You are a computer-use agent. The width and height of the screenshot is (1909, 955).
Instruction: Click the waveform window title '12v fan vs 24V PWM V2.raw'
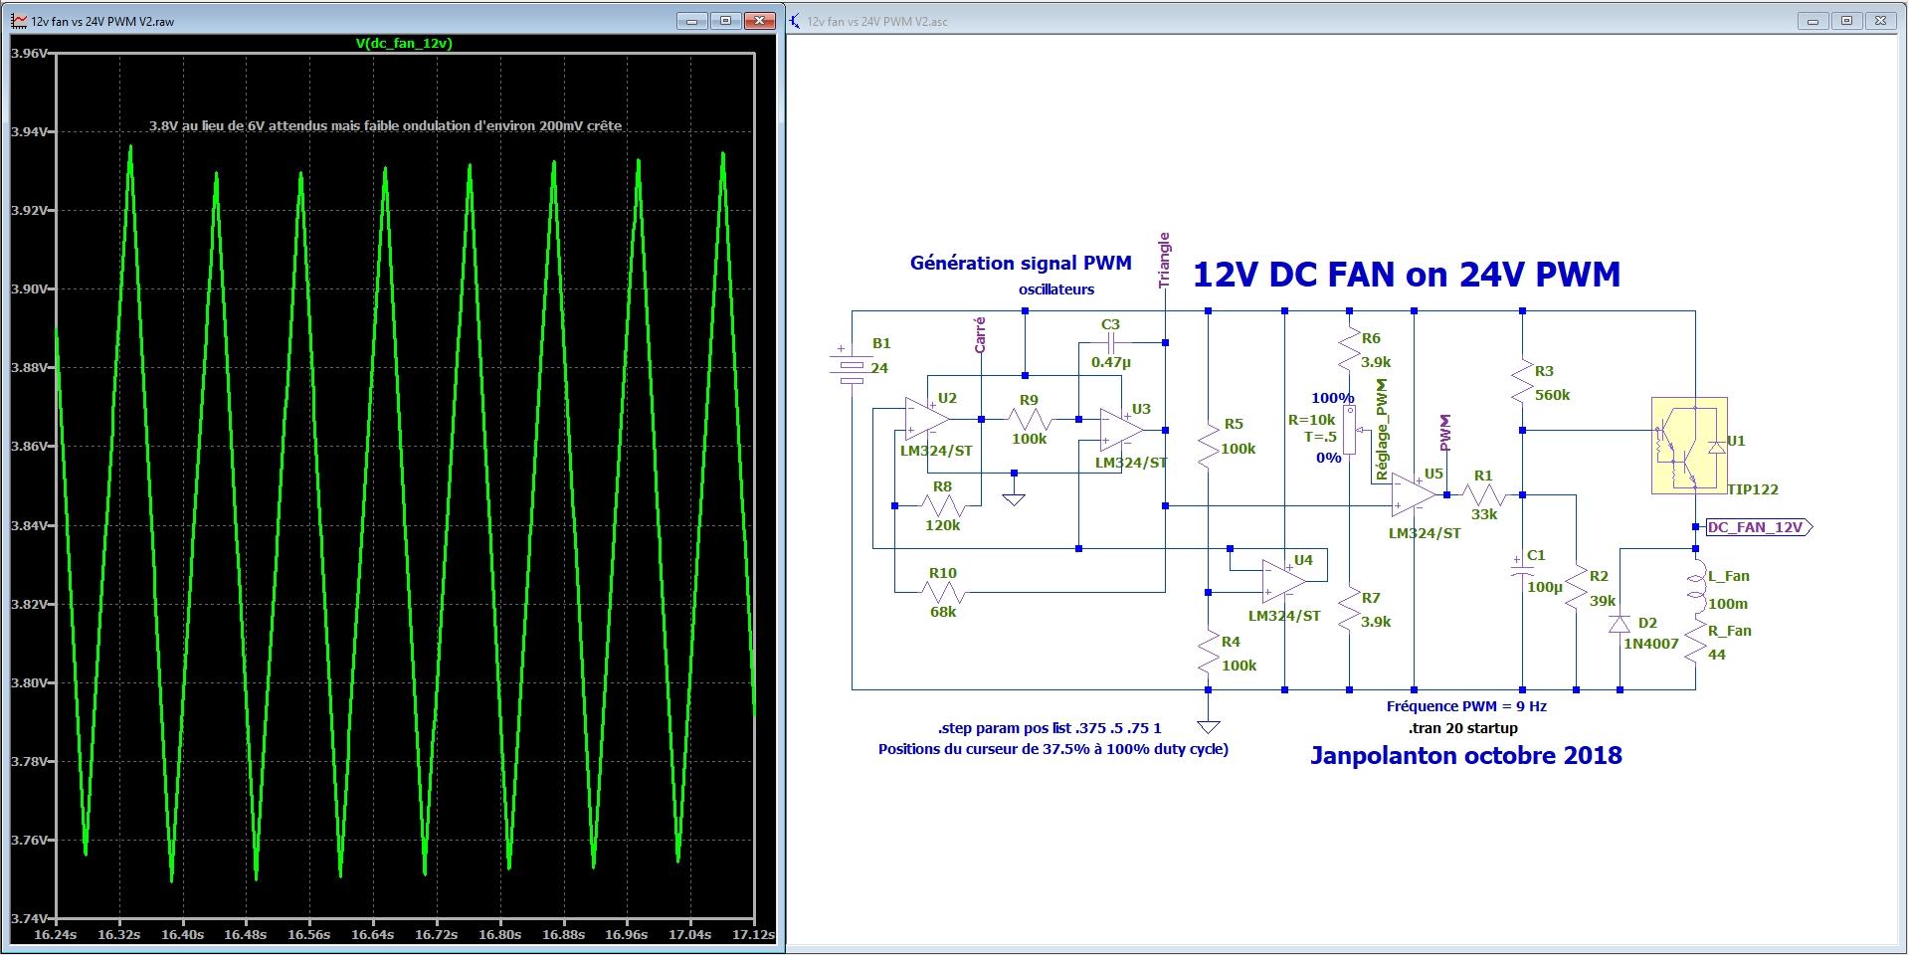(x=102, y=21)
